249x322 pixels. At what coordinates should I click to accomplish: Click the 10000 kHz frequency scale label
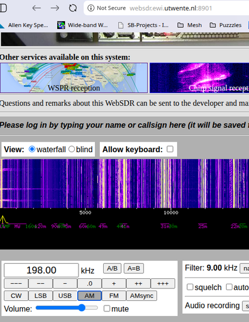[171, 212]
